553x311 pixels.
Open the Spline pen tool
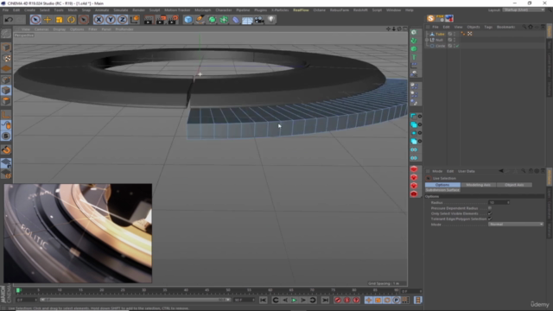pos(200,20)
